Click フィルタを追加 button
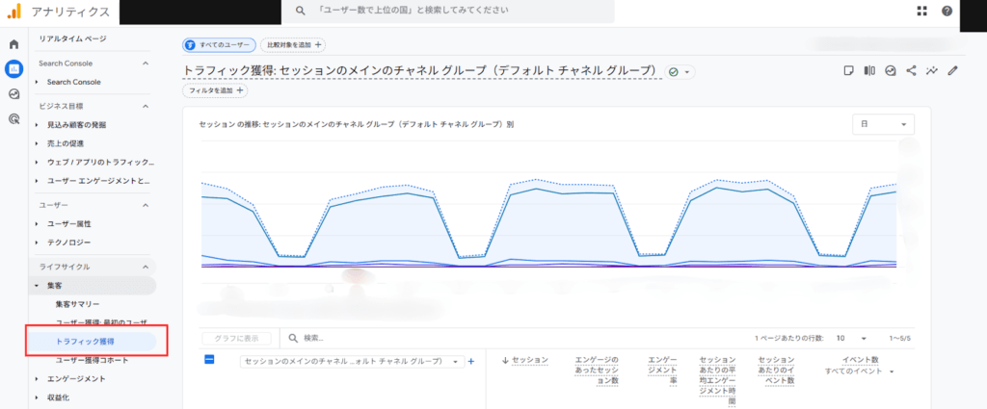This screenshot has width=987, height=409. (215, 90)
